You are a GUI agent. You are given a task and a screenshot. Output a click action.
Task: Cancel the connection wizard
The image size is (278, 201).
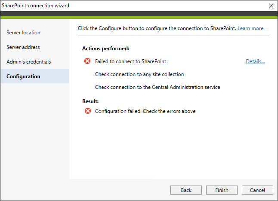tap(257, 190)
